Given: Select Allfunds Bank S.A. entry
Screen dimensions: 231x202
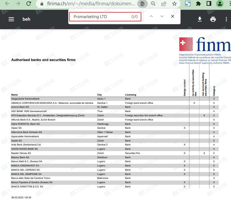Looking at the screenshot, I should click(33, 120).
